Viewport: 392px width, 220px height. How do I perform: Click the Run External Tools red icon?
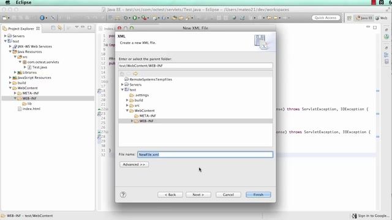click(144, 18)
